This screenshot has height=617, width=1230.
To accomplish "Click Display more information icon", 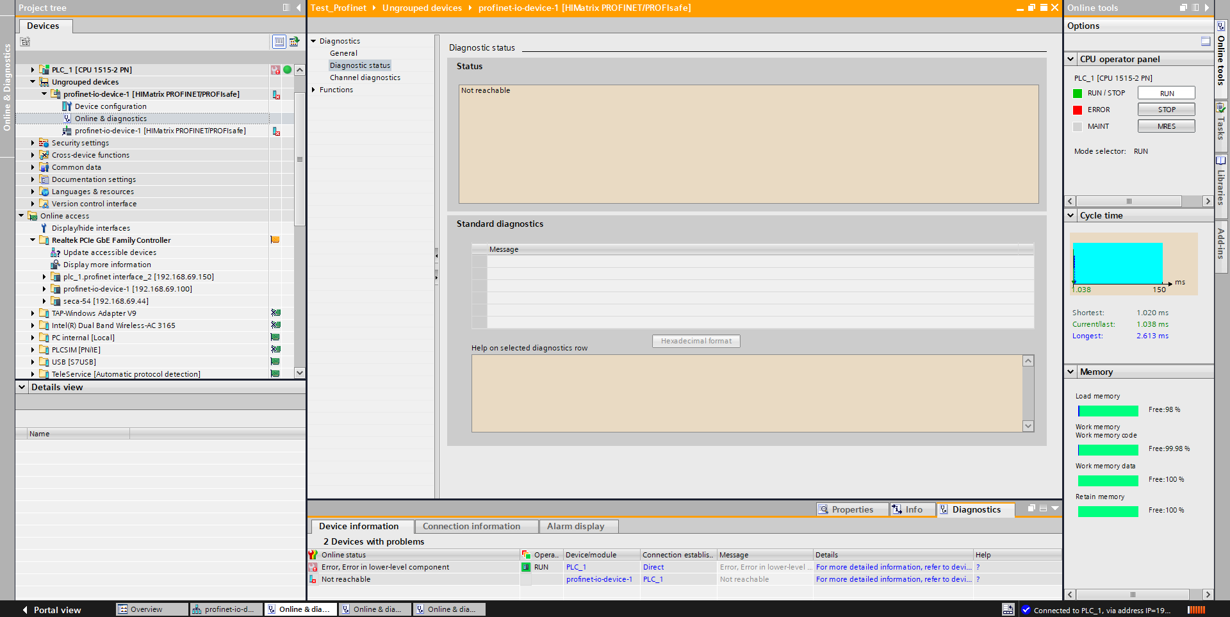I will pos(56,265).
